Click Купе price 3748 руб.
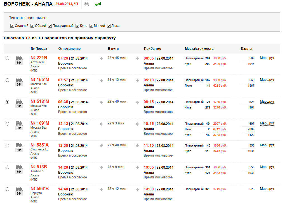This screenshot has height=203, width=287. click(x=220, y=135)
